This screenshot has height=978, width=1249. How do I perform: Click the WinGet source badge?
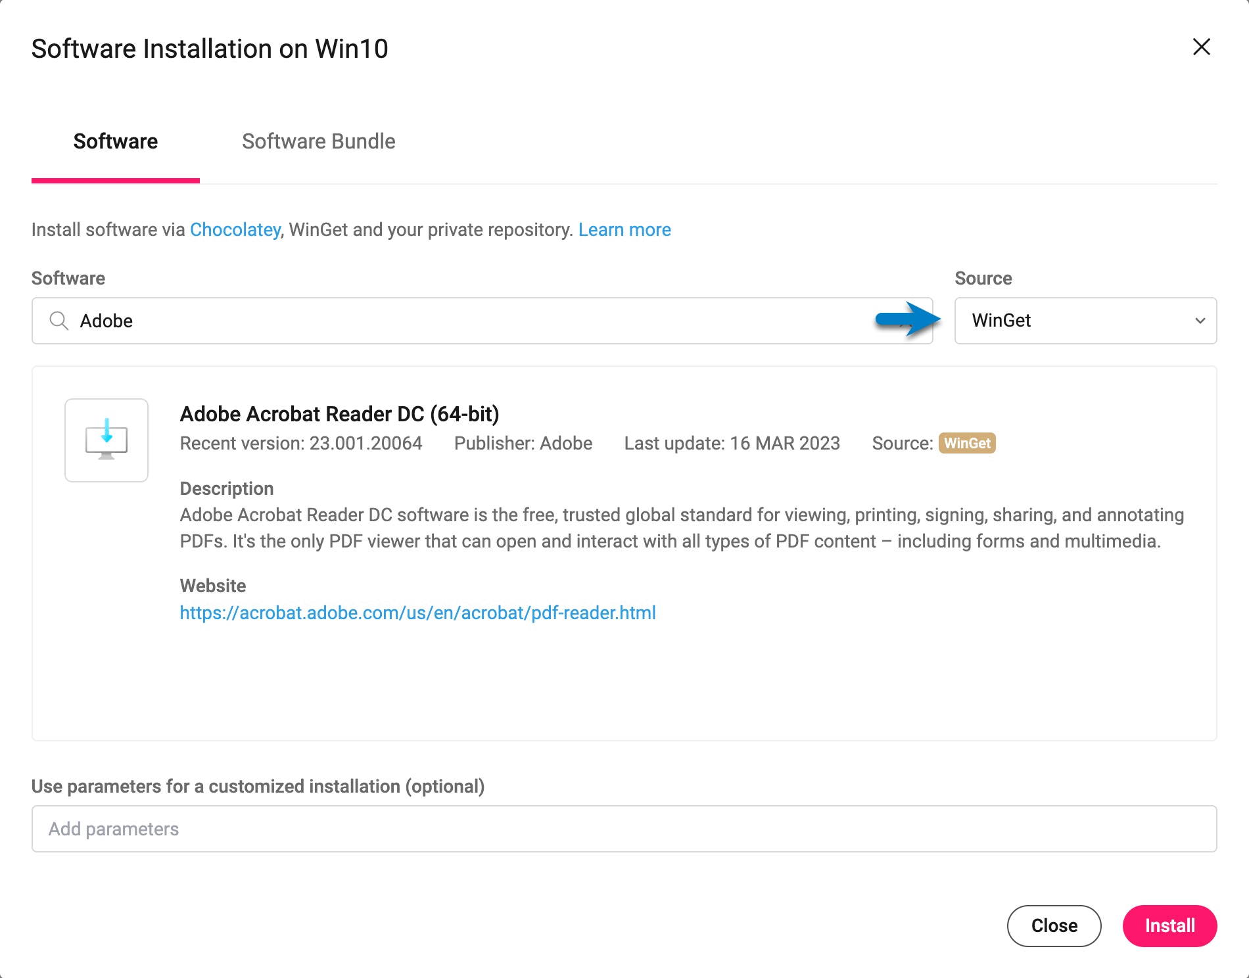(967, 444)
